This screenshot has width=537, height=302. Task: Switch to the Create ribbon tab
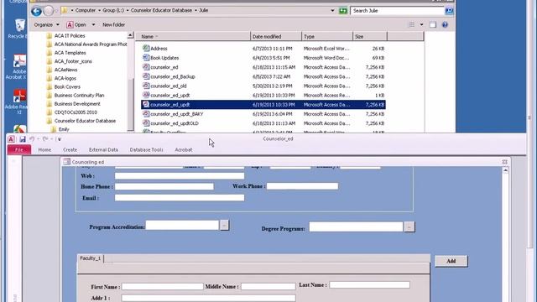(70, 150)
